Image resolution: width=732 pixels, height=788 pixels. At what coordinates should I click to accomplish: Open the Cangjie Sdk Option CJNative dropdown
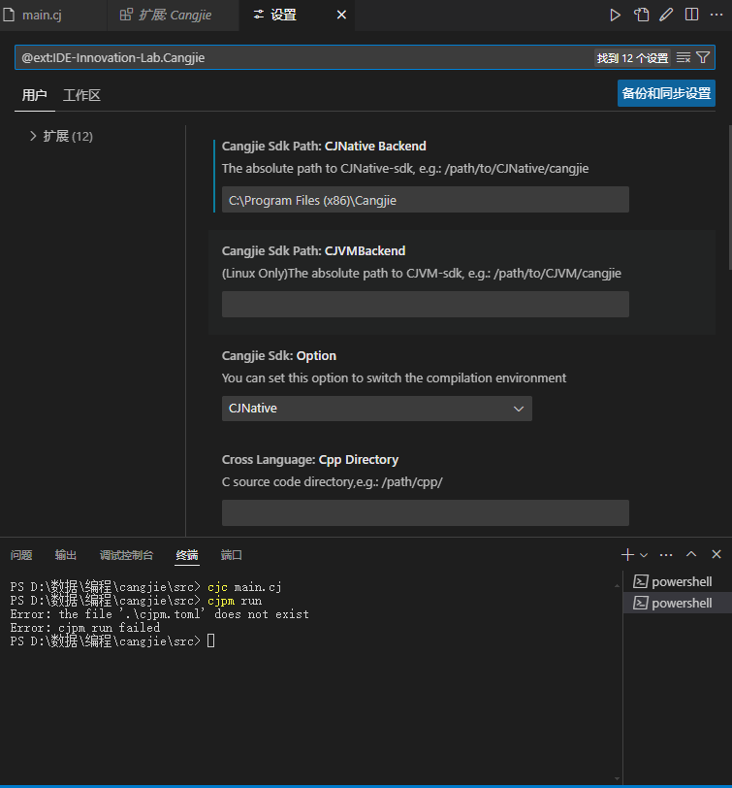tap(376, 409)
